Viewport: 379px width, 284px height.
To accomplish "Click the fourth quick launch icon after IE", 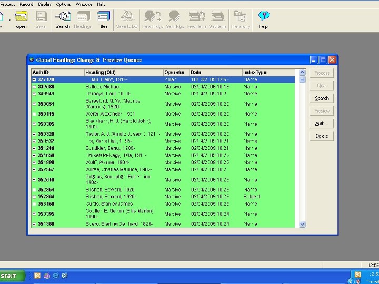I will pyautogui.click(x=65, y=276).
